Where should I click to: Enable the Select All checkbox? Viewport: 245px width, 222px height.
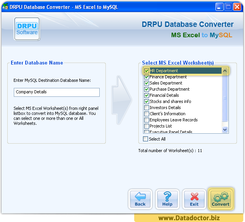tap(145, 139)
